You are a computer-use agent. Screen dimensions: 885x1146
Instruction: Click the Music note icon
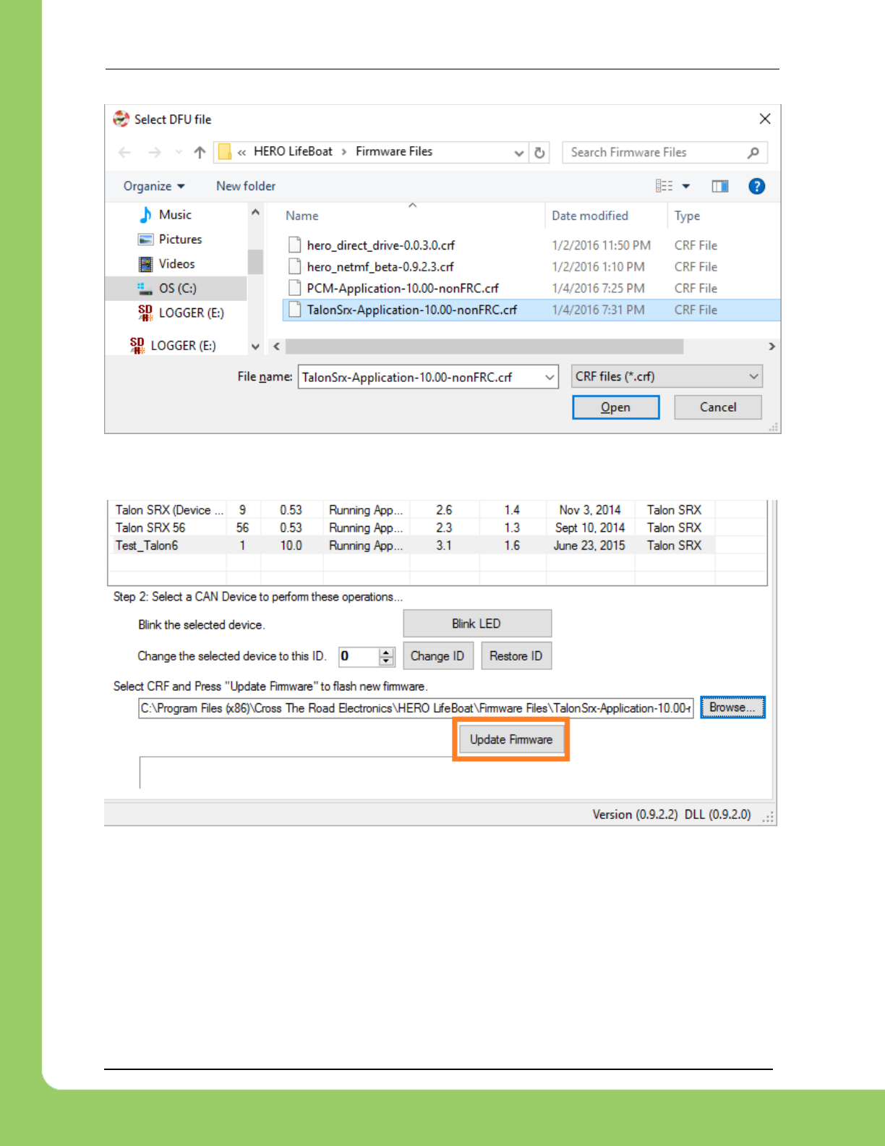(x=145, y=215)
